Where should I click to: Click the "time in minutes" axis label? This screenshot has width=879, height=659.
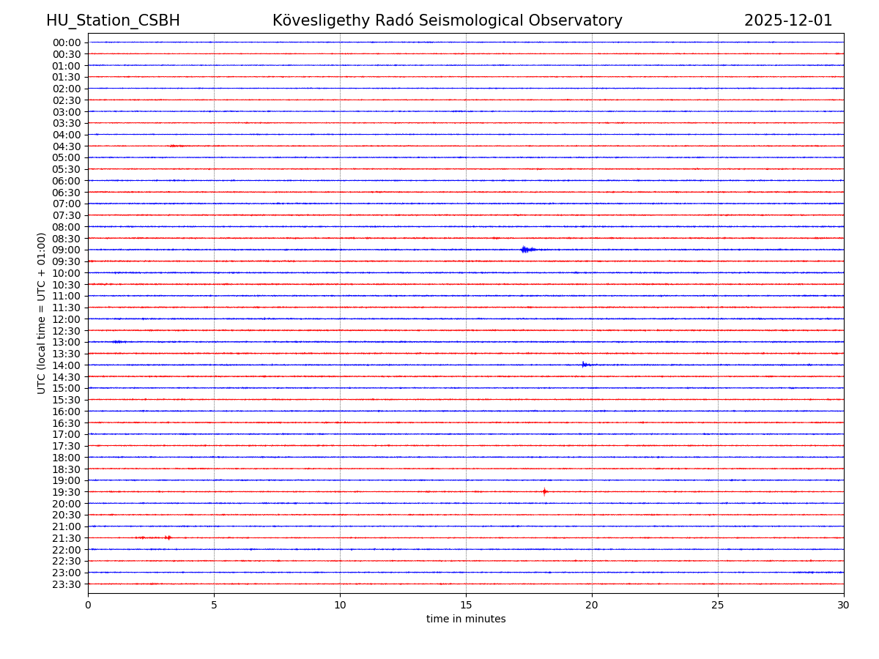(466, 619)
